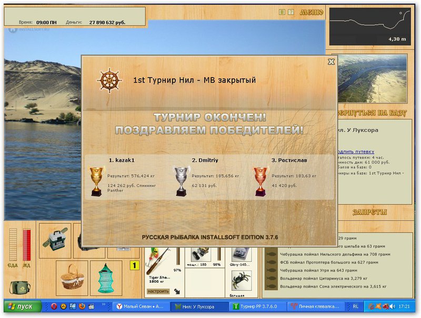The image size is (421, 318).
Task: Switch to 'Нил: У Луксора' taskbar window
Action: (x=199, y=306)
